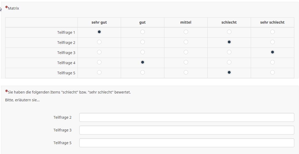Select "sehr gut" for Teilfrage 3
Image resolution: width=299 pixels, height=154 pixels.
click(99, 52)
